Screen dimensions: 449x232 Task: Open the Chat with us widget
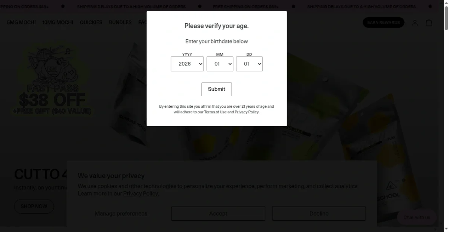tap(416, 217)
